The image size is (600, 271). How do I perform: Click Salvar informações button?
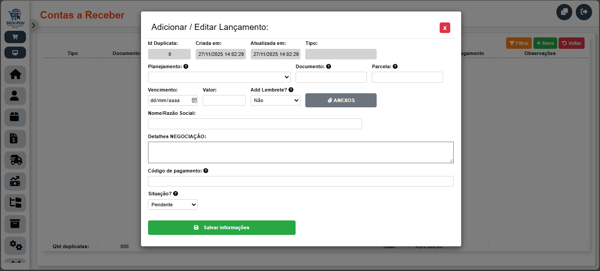(x=222, y=227)
